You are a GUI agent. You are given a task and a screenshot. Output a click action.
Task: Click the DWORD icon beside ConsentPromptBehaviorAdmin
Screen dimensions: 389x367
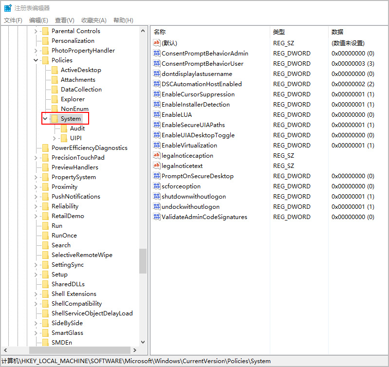[157, 54]
